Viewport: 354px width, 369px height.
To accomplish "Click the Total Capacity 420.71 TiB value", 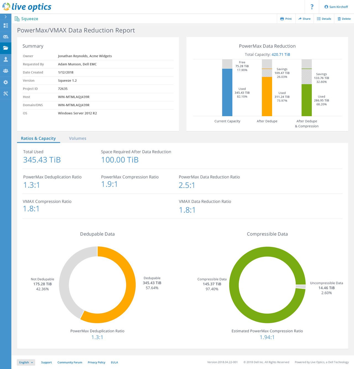I will point(281,54).
